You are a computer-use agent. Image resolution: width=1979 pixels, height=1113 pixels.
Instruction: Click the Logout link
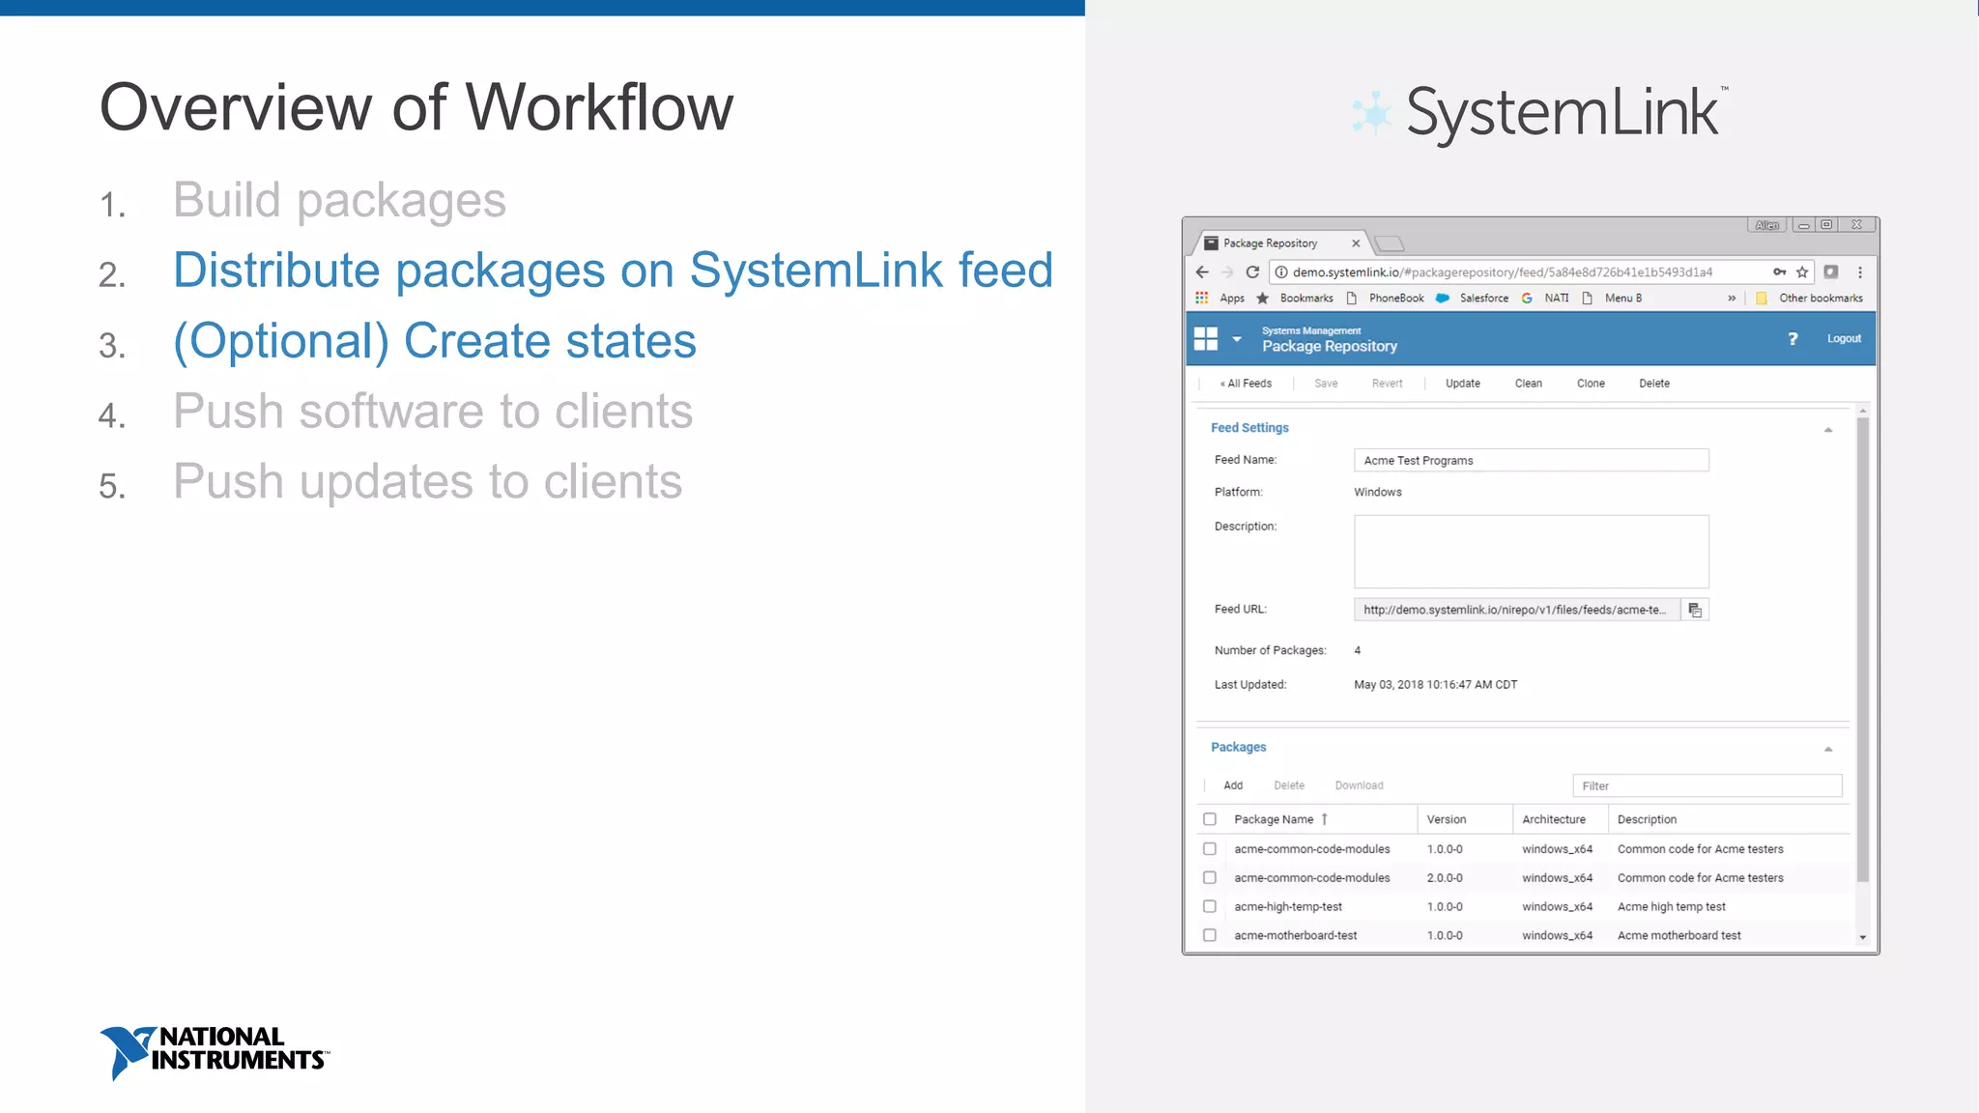1844,338
